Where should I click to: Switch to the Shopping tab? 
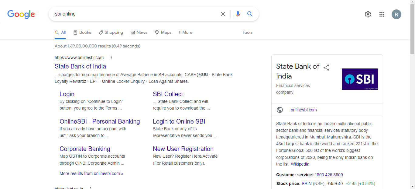pos(111,33)
